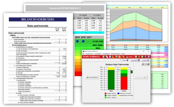Click the 11,76 total scoring cell
Image resolution: width=174 pixels, height=107 pixels.
point(86,30)
